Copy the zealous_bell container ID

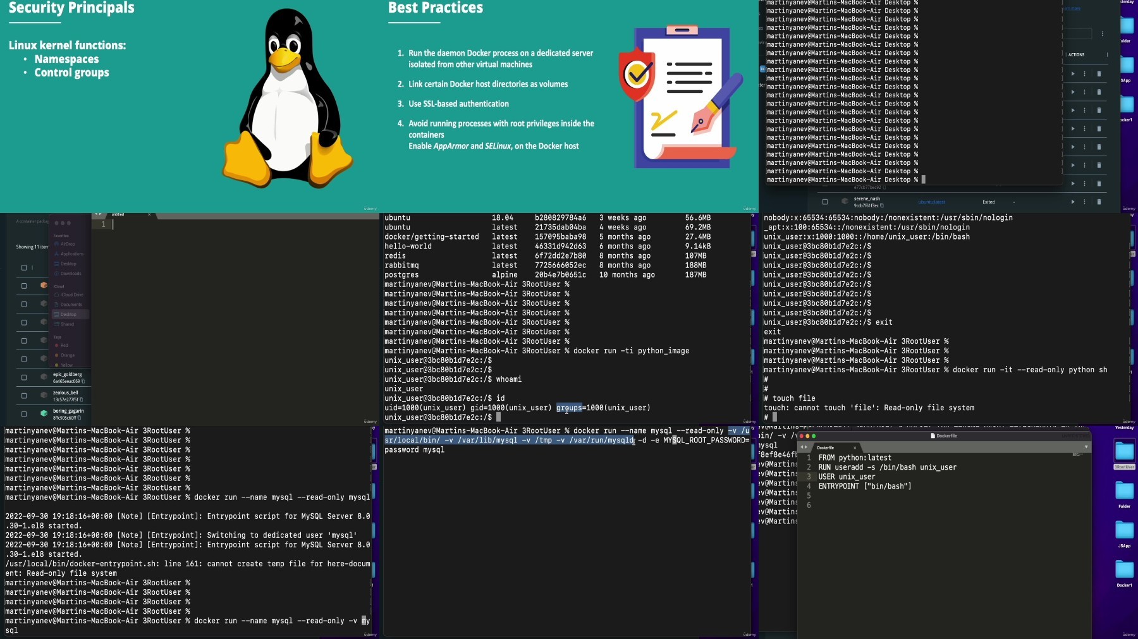click(81, 399)
